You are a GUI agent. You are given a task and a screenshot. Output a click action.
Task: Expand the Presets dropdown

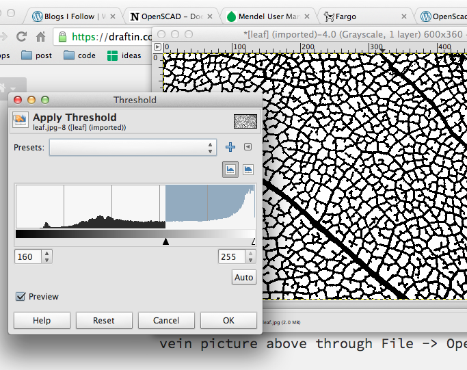[x=133, y=147]
